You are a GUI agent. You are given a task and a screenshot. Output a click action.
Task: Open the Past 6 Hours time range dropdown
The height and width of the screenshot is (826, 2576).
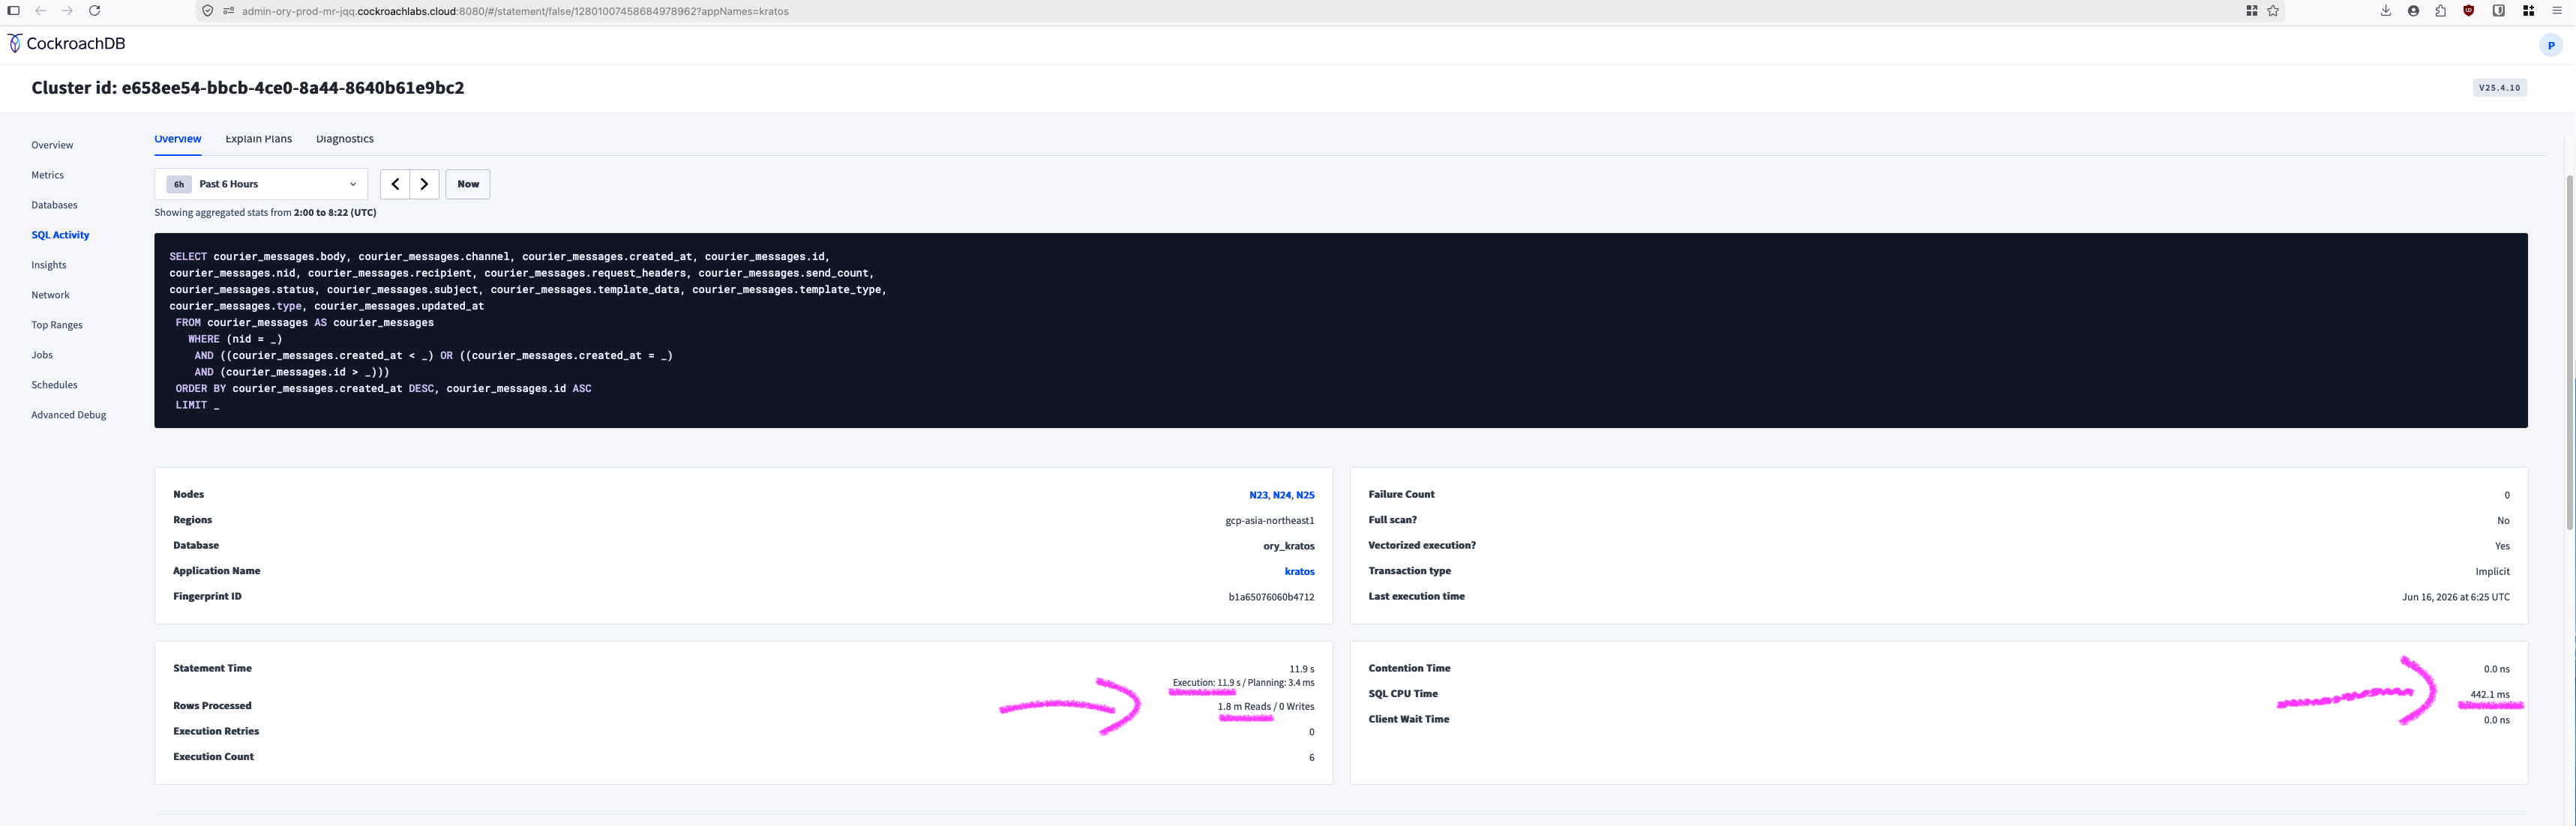coord(261,184)
